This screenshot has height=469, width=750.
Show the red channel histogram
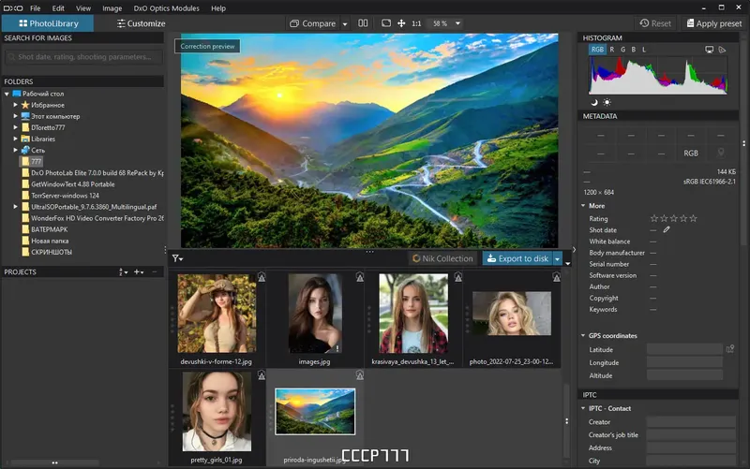coord(612,50)
